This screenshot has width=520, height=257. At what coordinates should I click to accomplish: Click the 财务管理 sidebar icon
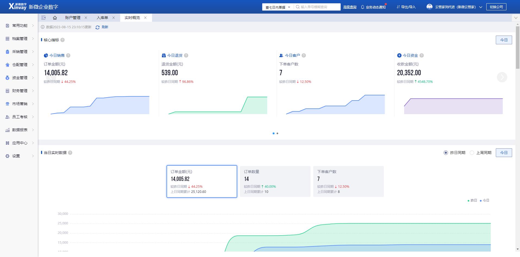tap(7, 91)
